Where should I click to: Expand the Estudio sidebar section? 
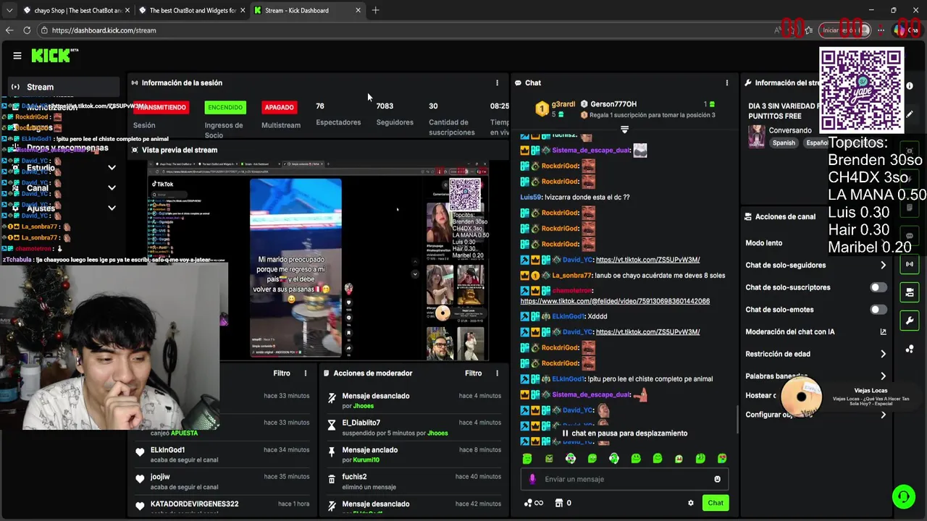[112, 168]
